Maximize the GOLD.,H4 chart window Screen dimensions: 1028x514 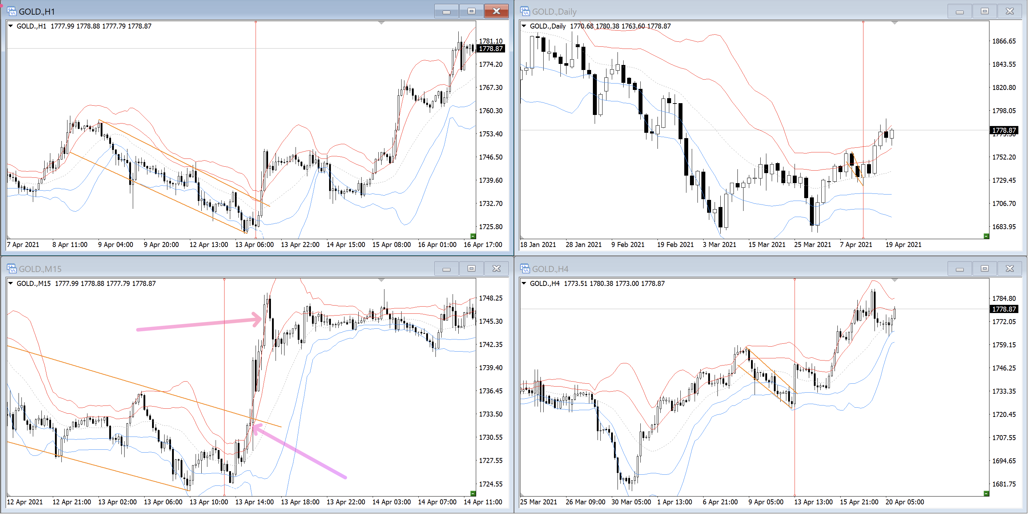coord(984,268)
